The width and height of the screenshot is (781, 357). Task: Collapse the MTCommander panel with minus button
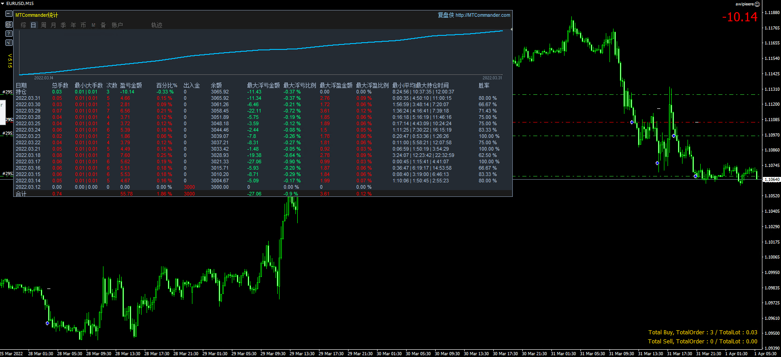coord(9,14)
